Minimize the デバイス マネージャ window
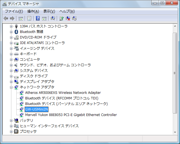This screenshot has width=180, height=144. click(155, 3)
